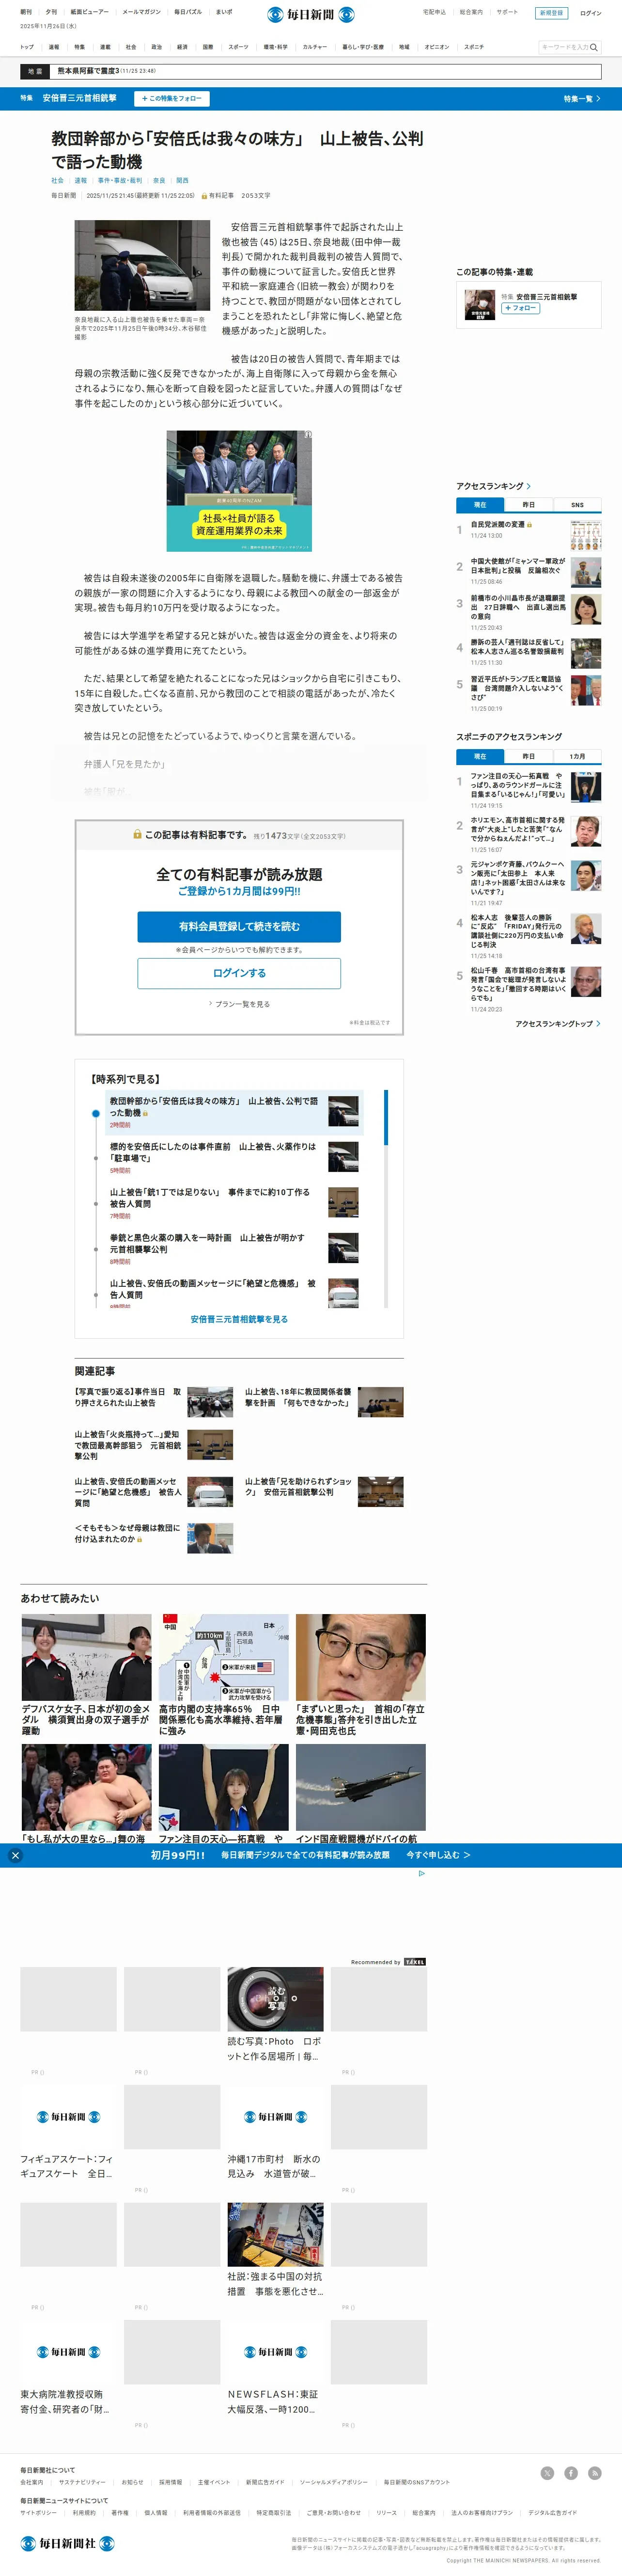Click the デフバスケ女子 article thumbnail

coord(87,1657)
